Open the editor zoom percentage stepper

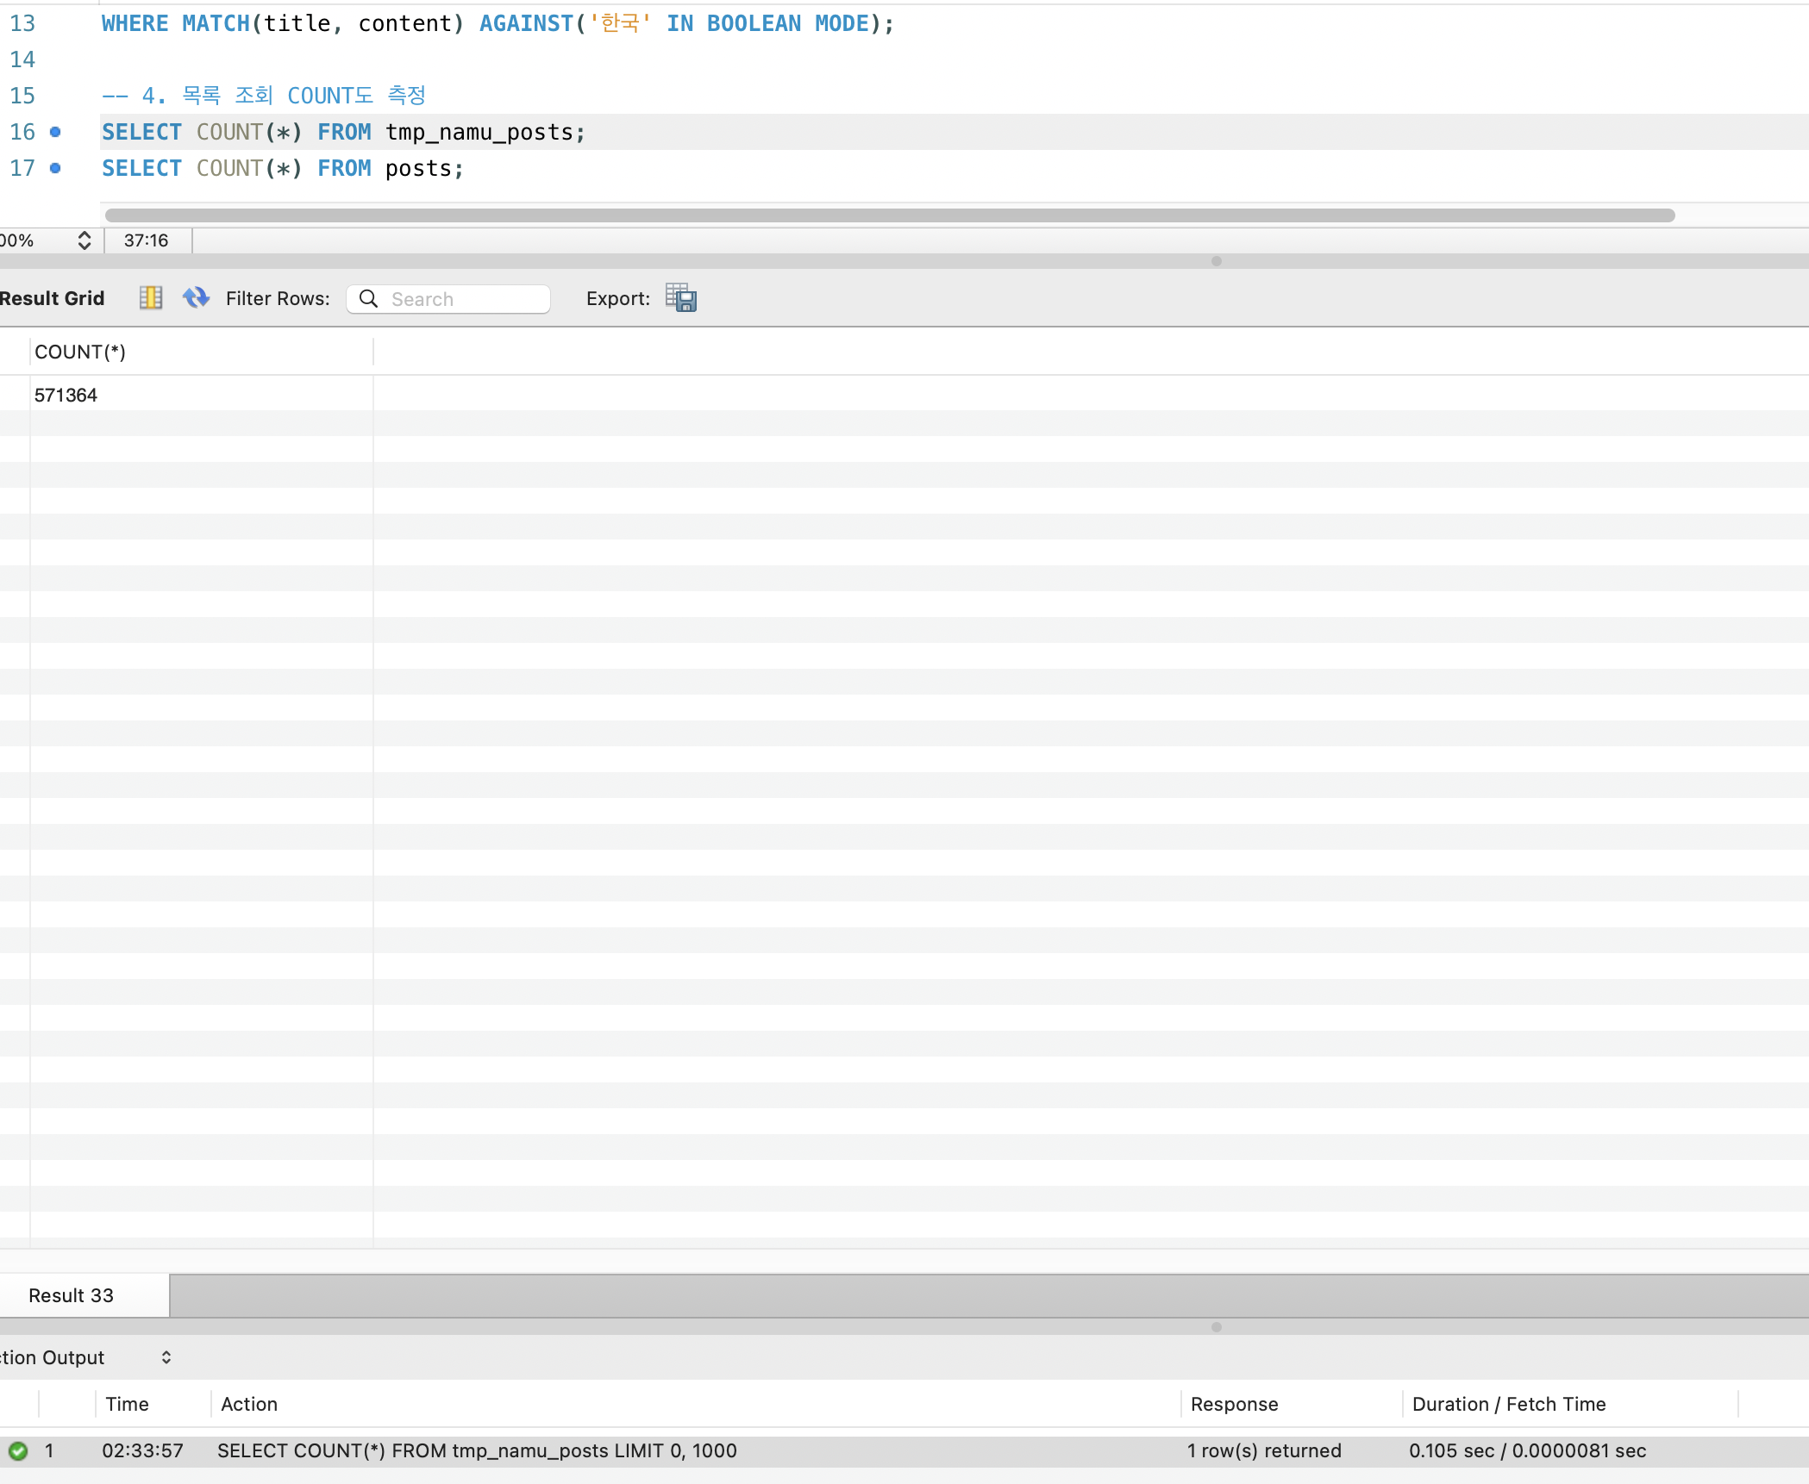[84, 240]
